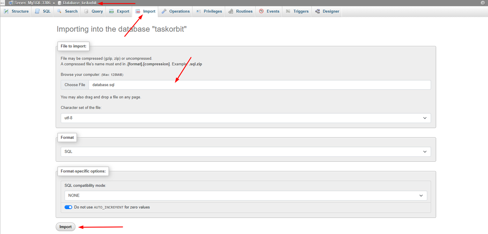The image size is (488, 234).
Task: Click the Query tab icon
Action: point(86,11)
